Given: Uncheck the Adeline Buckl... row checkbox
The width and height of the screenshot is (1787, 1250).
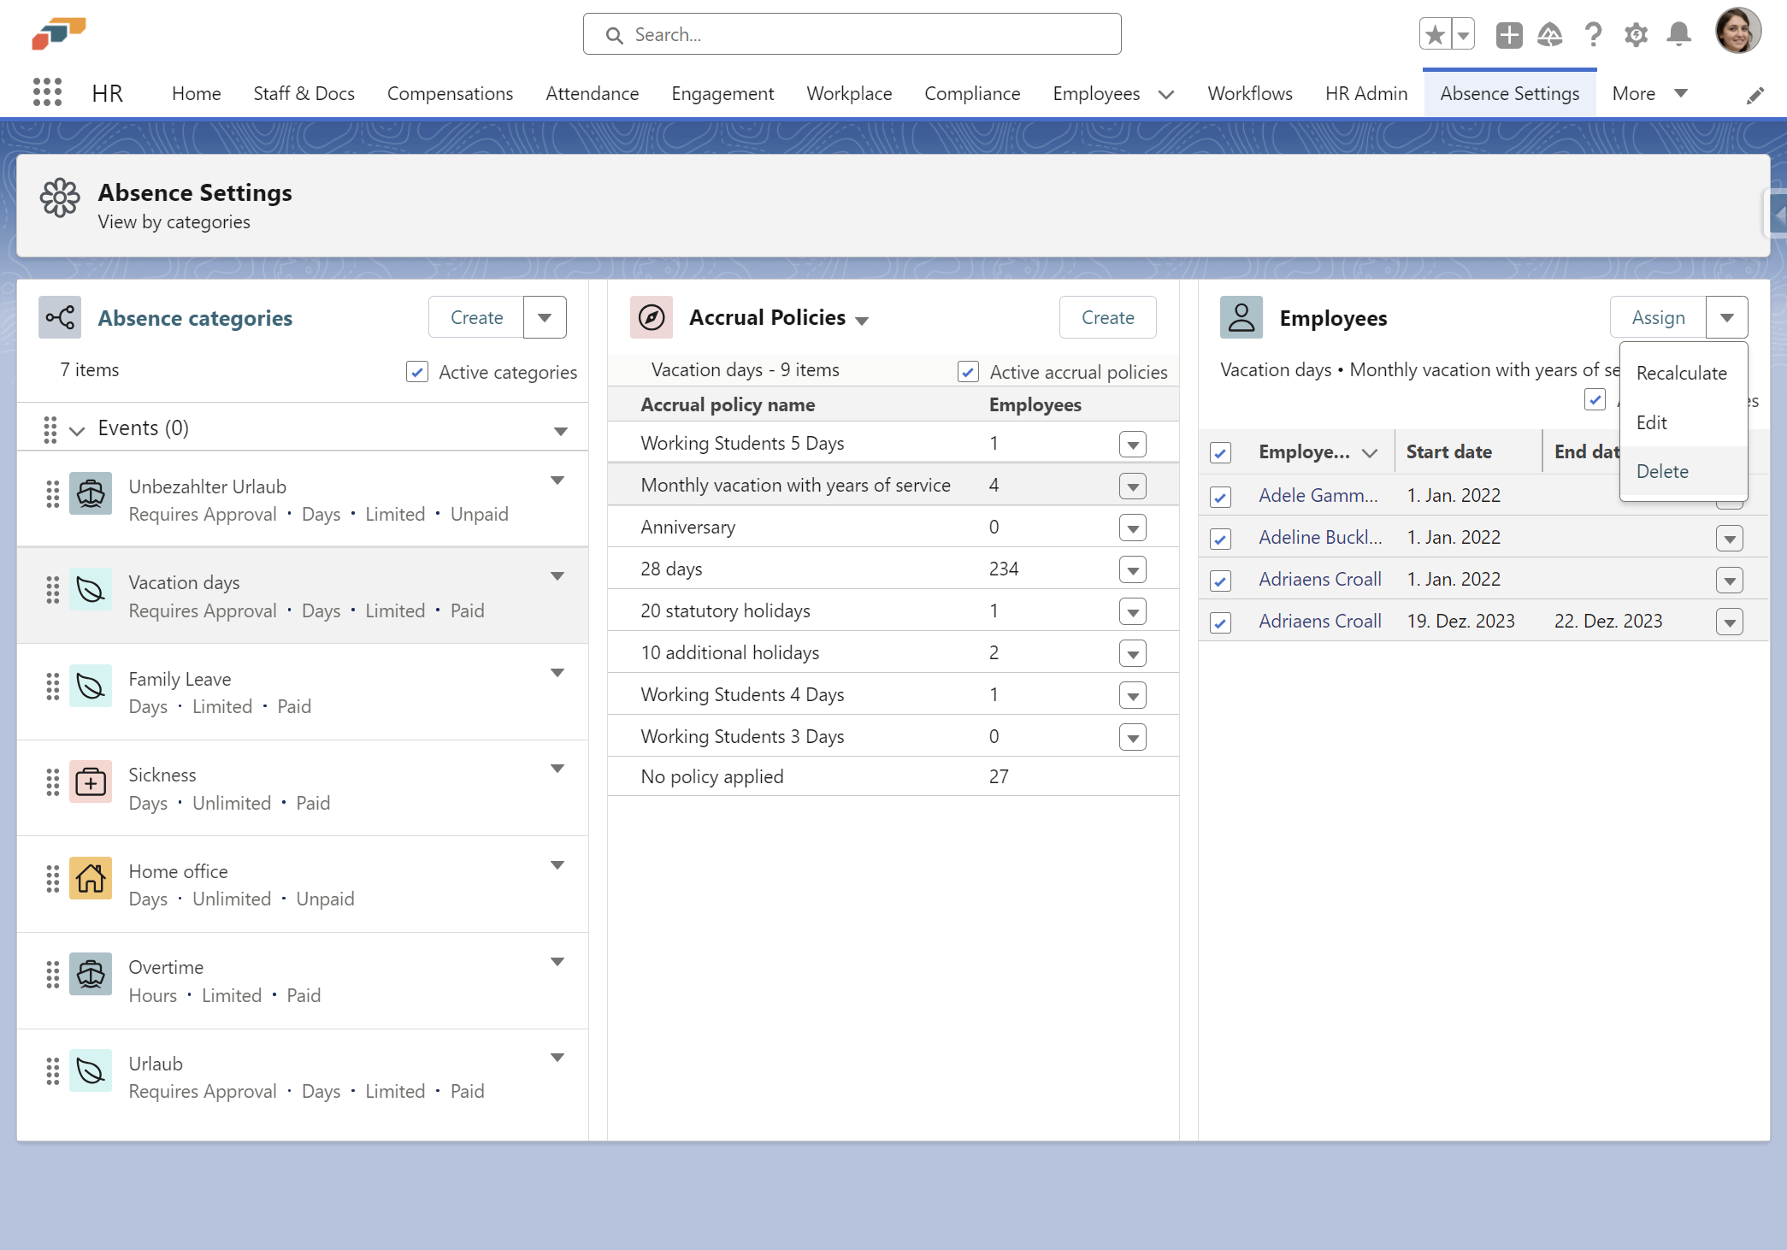Looking at the screenshot, I should click(1220, 539).
